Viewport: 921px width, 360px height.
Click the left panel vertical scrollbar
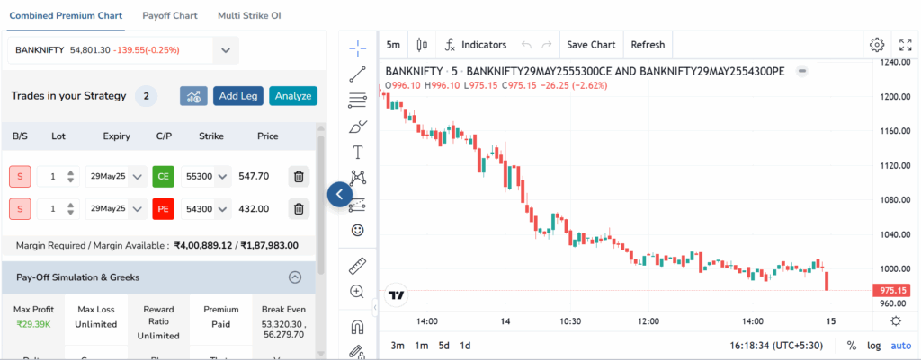pos(321,206)
